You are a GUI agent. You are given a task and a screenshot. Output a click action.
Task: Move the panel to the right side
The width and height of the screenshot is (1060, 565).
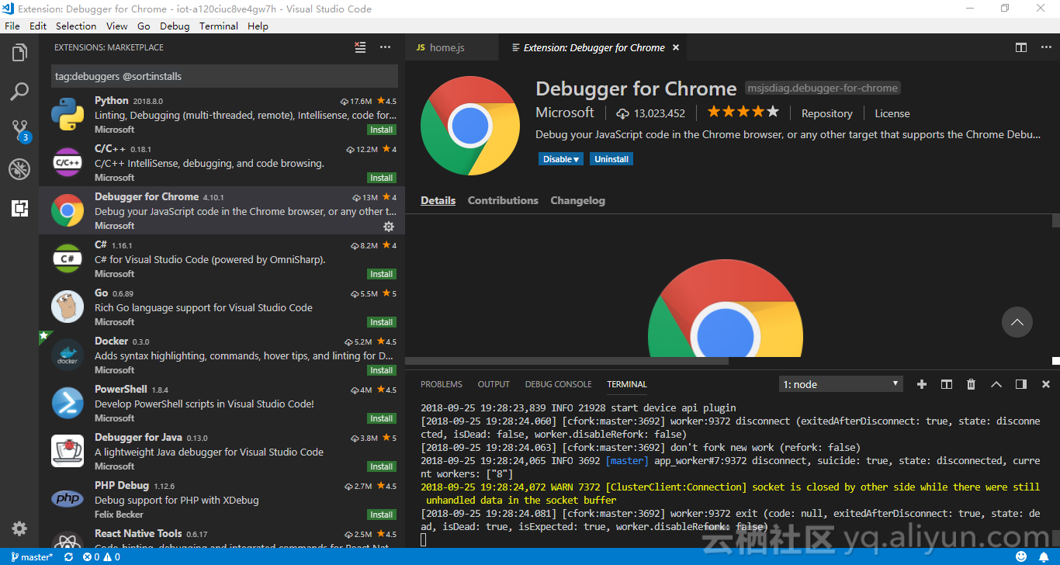[1021, 384]
